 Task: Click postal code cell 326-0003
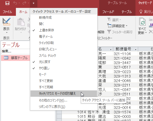coord(125,117)
